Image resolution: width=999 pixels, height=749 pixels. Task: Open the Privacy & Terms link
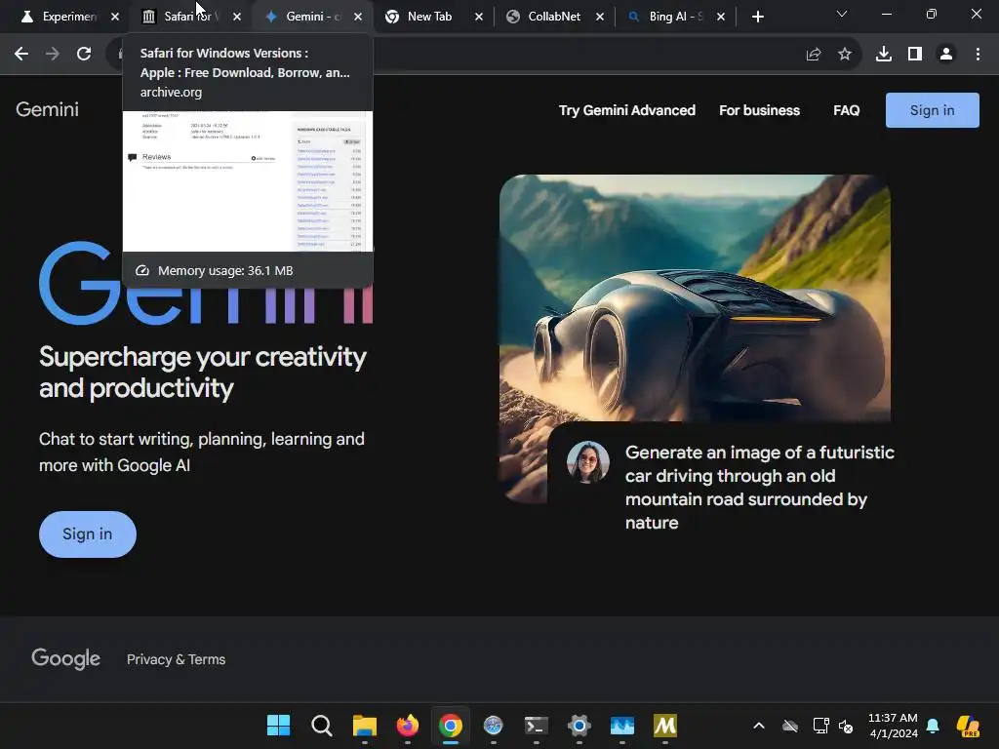[176, 659]
